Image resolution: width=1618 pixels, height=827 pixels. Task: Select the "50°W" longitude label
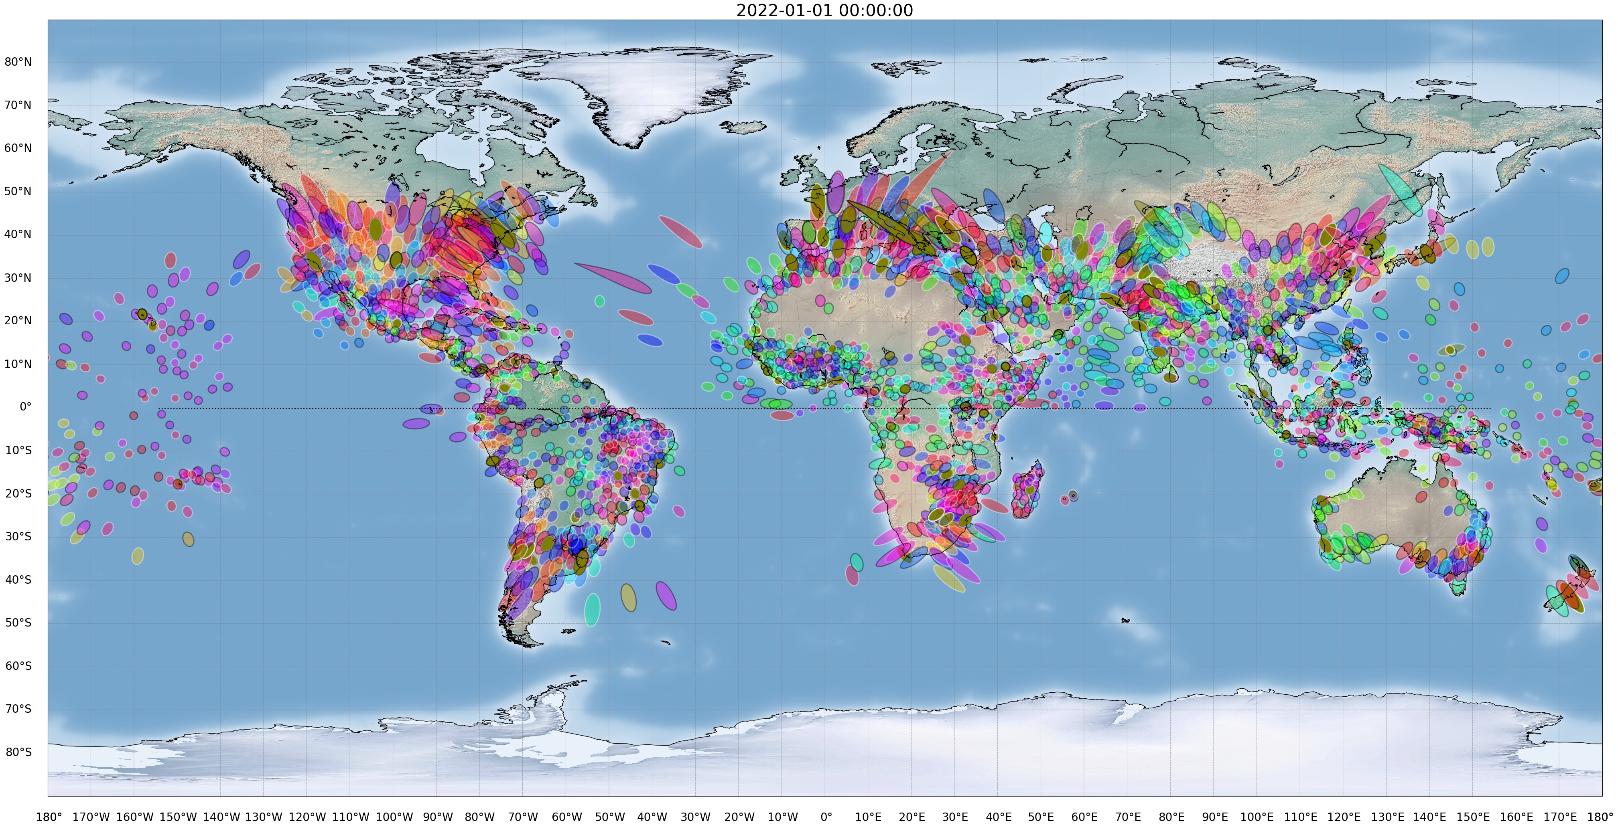click(x=610, y=817)
